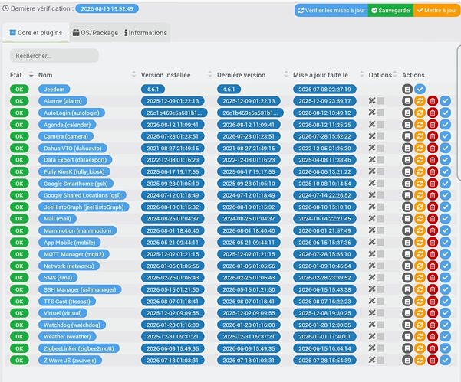Tick the options checkbox for Watchdog
Viewport: 461px width, 382px height.
tap(380, 325)
